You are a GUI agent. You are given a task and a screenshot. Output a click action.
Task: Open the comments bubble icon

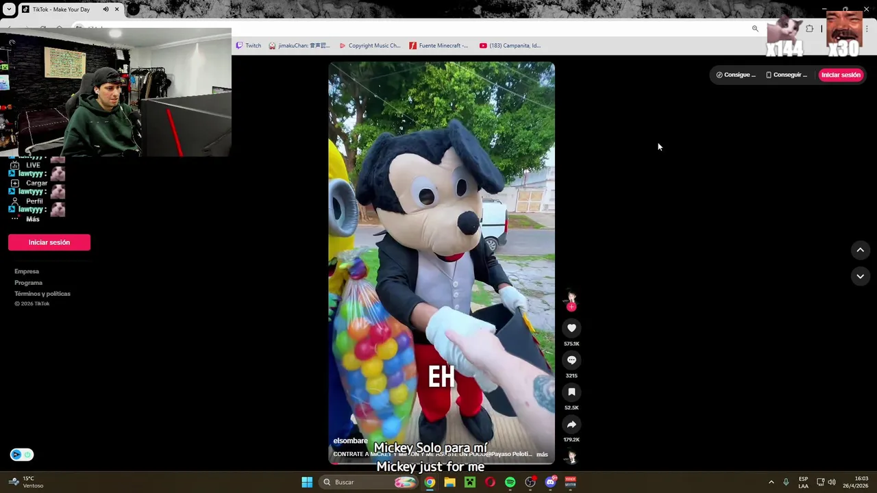click(571, 360)
